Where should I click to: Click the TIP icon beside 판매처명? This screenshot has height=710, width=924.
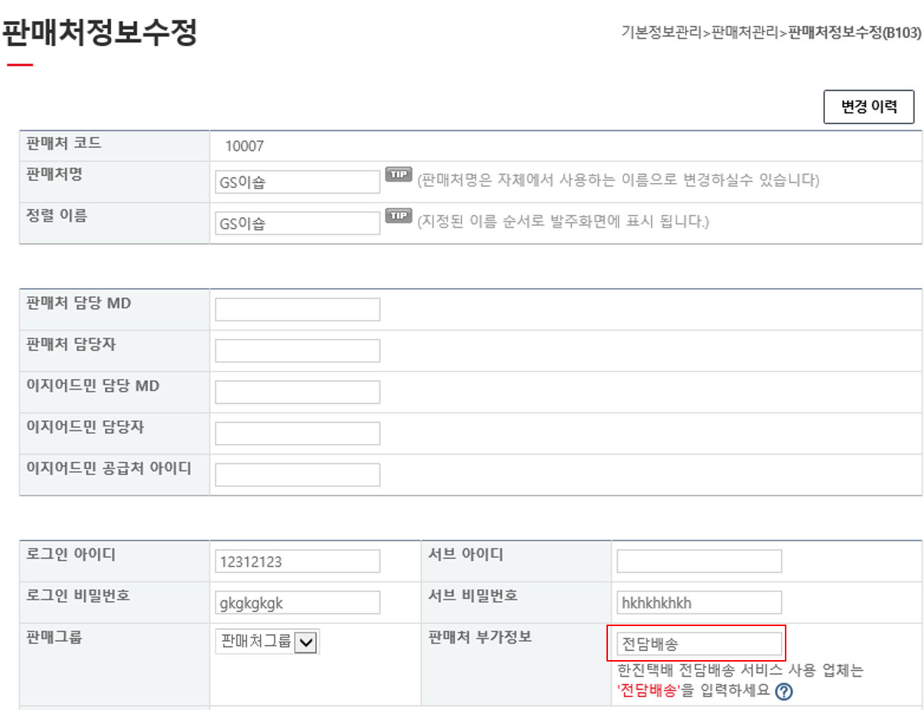click(398, 175)
